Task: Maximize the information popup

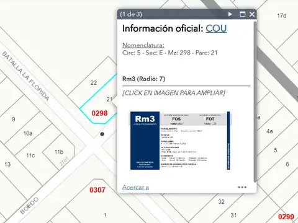Action: coord(242,14)
